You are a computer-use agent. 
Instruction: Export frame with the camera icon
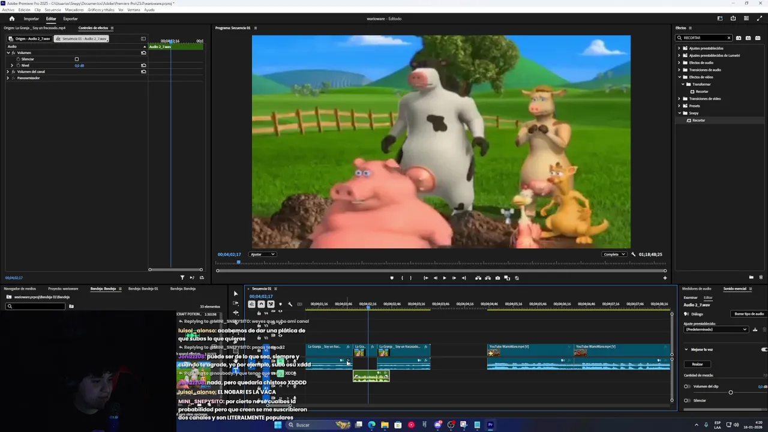click(497, 278)
